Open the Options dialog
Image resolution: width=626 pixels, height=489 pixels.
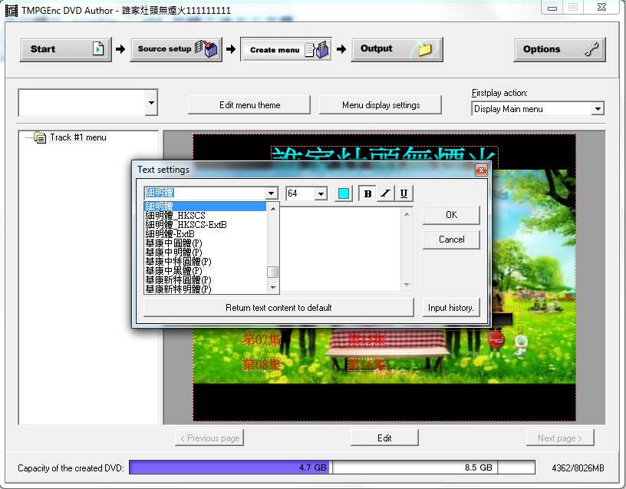click(x=559, y=49)
